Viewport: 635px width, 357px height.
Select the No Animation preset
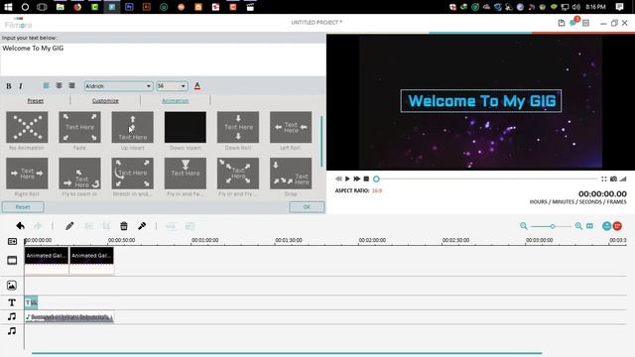pyautogui.click(x=27, y=127)
